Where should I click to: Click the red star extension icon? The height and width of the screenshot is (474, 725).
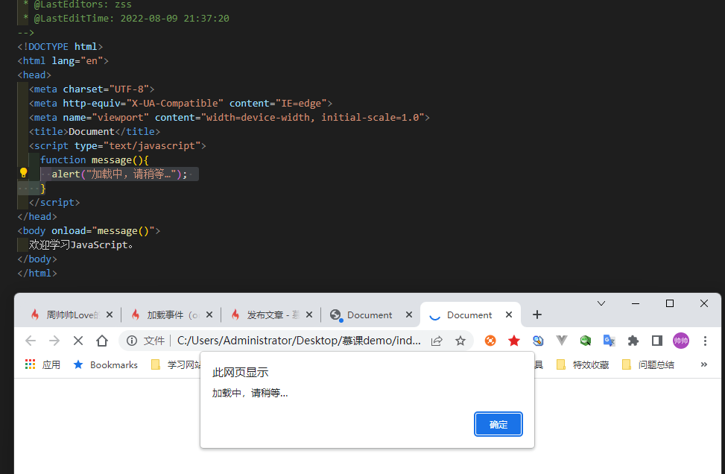point(514,341)
